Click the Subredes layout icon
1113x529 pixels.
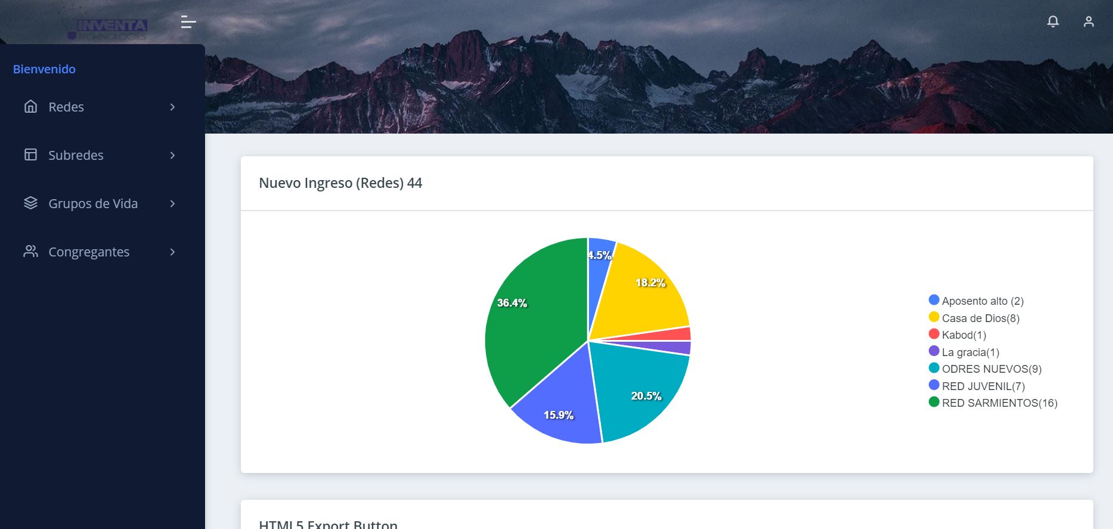point(30,155)
